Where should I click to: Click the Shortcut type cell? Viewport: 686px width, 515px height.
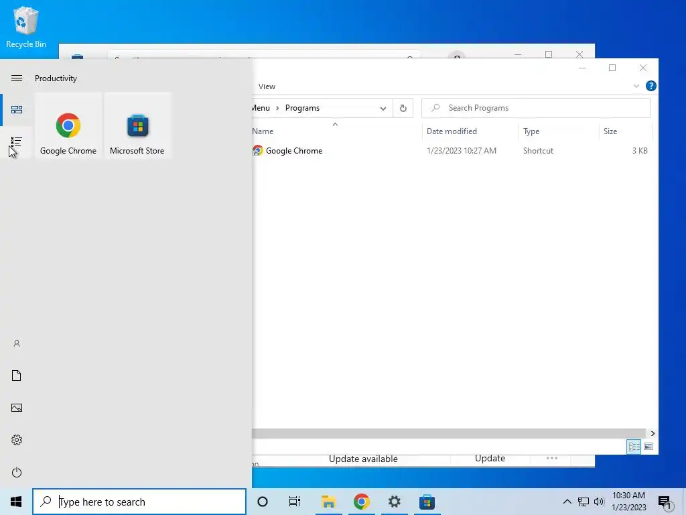point(538,151)
